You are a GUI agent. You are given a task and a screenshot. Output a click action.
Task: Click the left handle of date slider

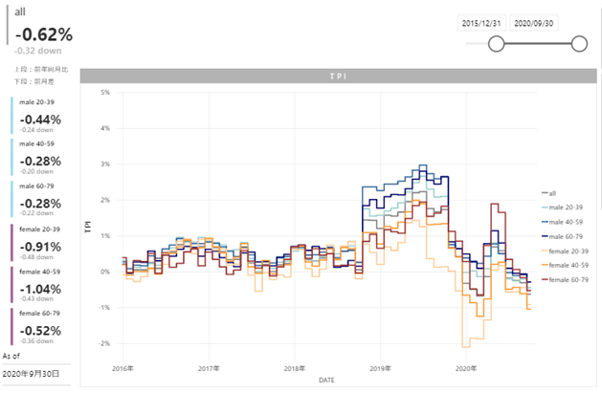pos(496,43)
